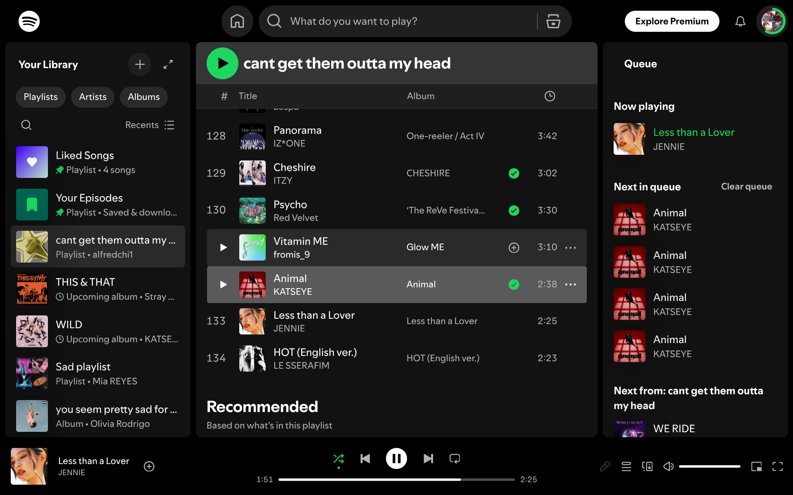Open the fromis_9 artist link
Image resolution: width=793 pixels, height=495 pixels.
292,255
